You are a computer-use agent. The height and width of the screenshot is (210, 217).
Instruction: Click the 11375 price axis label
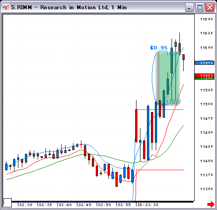206,175
